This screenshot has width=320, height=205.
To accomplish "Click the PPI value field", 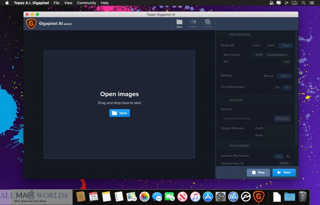I will point(285,62).
